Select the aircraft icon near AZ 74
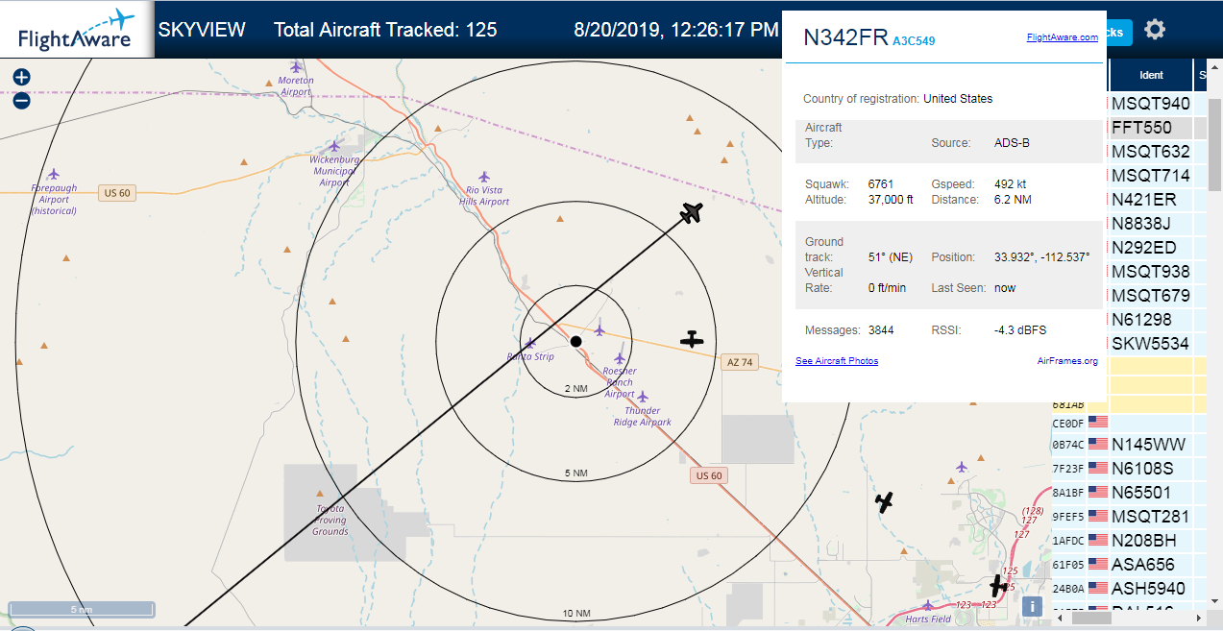Viewport: 1223px width, 631px height. (x=692, y=338)
